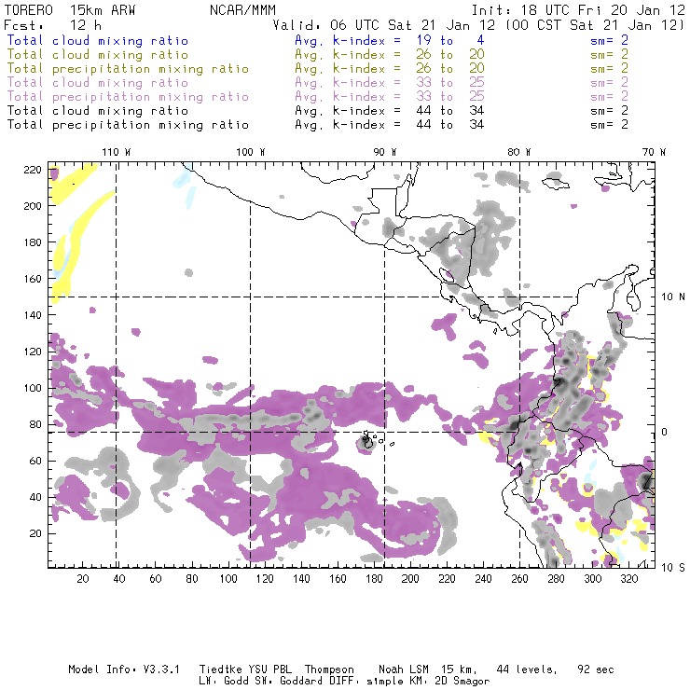Click the '(00 CST Sat 21 Jan 12)' text
This screenshot has width=690, height=690.
point(595,25)
